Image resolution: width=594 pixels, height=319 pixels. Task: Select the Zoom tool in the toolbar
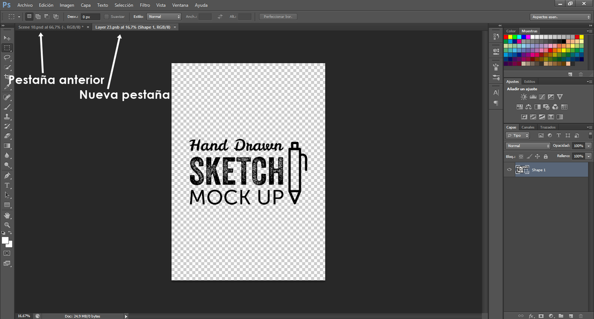(7, 225)
